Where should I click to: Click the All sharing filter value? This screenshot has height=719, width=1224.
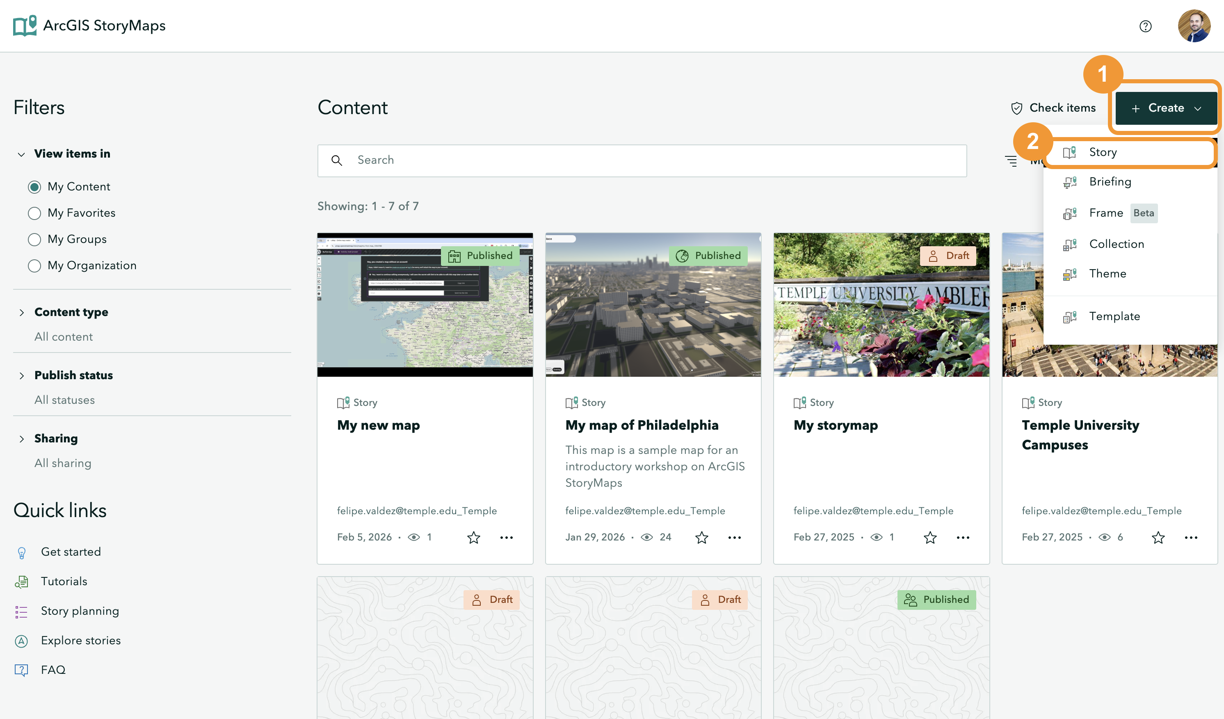click(63, 463)
